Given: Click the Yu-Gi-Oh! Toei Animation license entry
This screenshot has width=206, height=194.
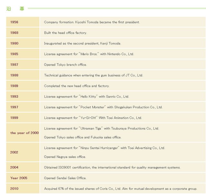Looking at the screenshot, I should pyautogui.click(x=93, y=118).
